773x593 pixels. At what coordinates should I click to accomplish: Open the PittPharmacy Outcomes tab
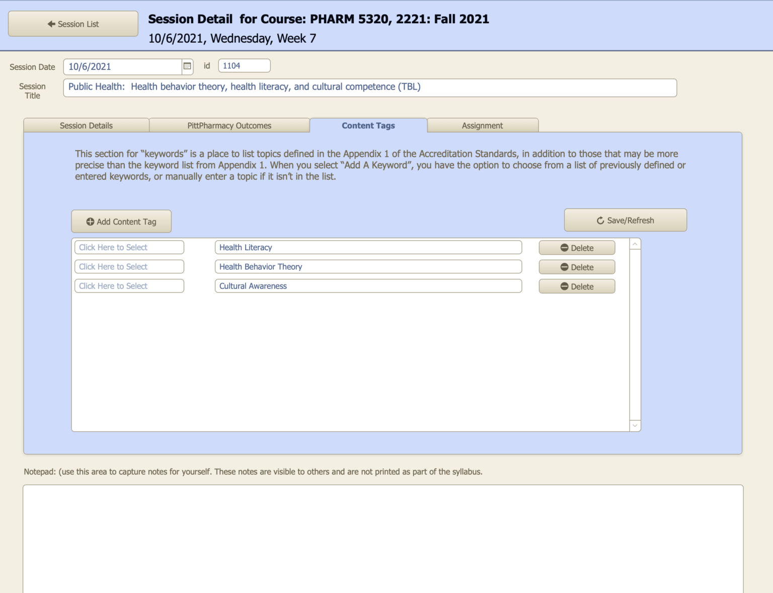[229, 125]
